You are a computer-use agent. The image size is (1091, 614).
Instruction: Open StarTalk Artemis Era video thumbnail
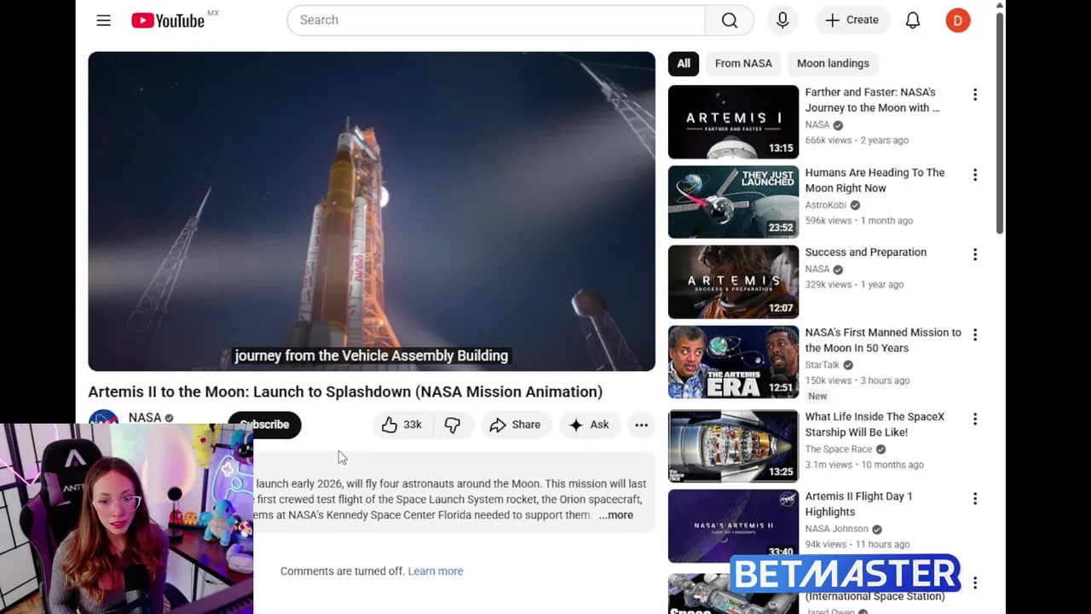(733, 362)
